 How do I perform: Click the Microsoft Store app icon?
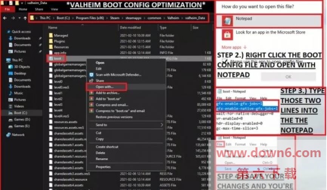(x=227, y=35)
